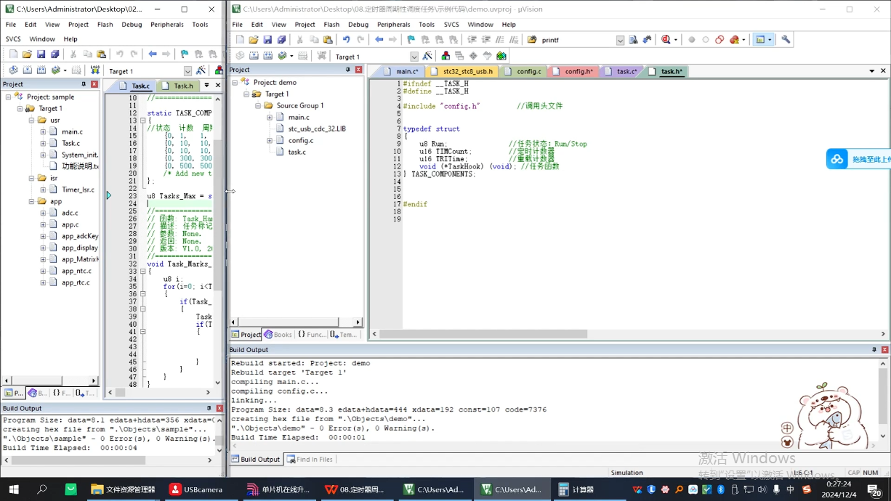Insert bookmark using flag icon in demo window
The height and width of the screenshot is (501, 891).
click(411, 40)
